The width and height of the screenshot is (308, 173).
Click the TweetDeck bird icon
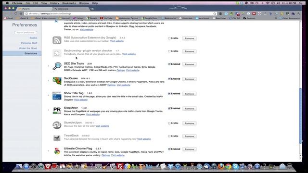pyautogui.click(x=57, y=138)
